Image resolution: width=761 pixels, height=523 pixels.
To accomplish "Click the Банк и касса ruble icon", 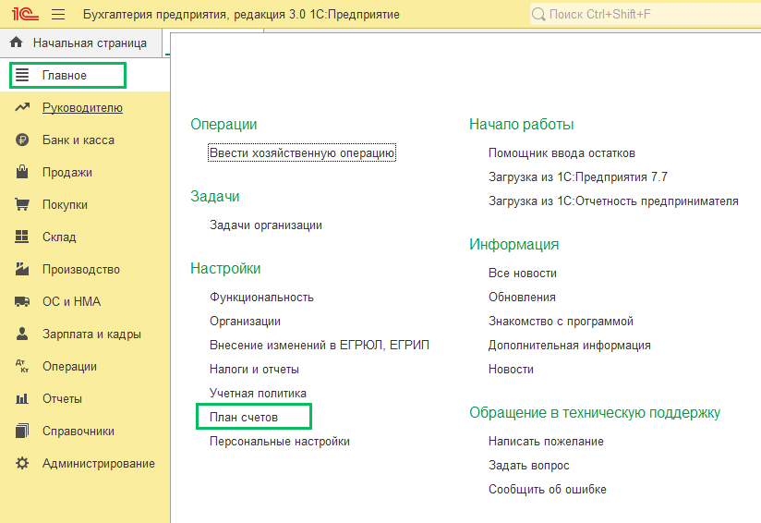I will [22, 140].
